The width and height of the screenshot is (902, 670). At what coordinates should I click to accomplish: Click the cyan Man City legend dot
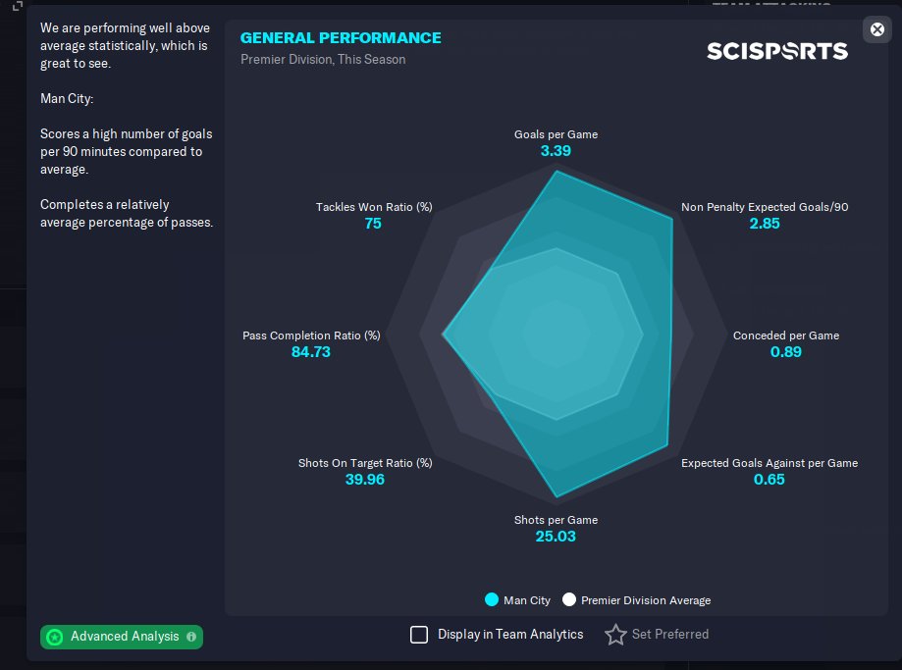(492, 600)
